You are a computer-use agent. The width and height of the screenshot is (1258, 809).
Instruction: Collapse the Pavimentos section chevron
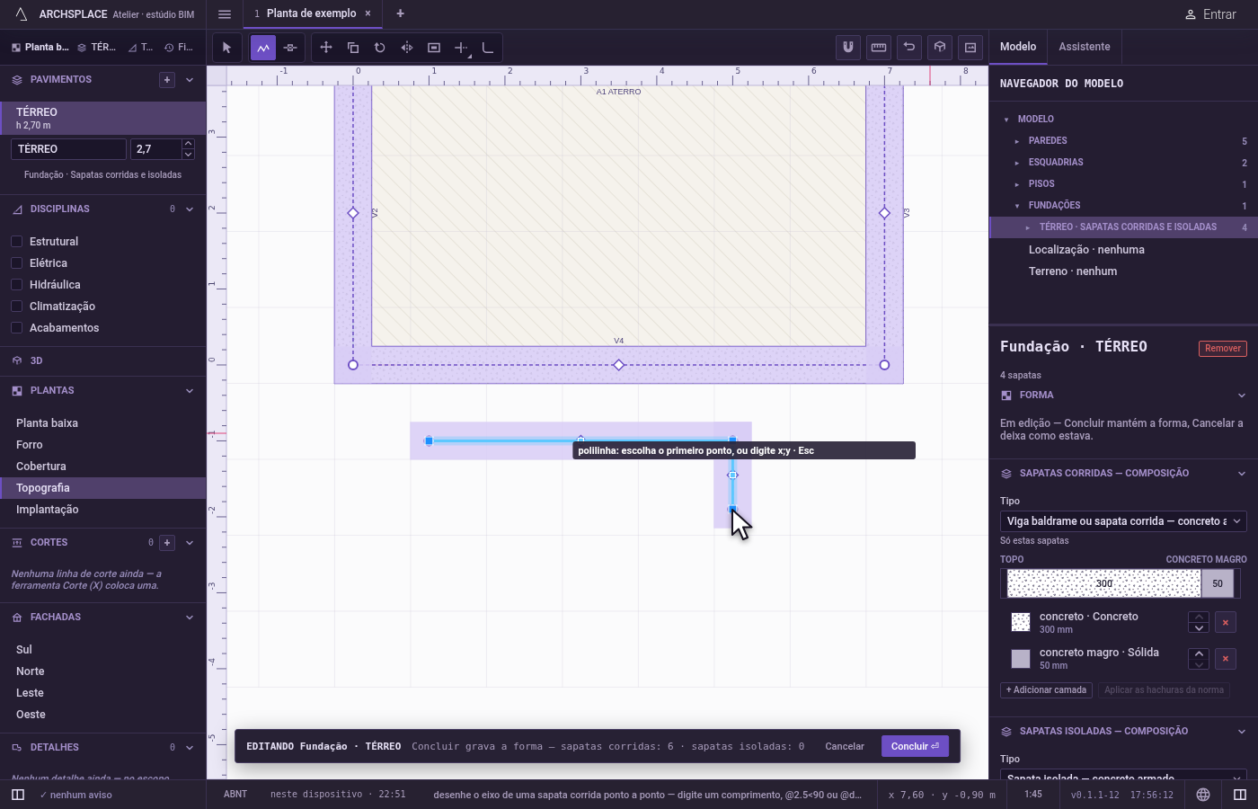190,80
